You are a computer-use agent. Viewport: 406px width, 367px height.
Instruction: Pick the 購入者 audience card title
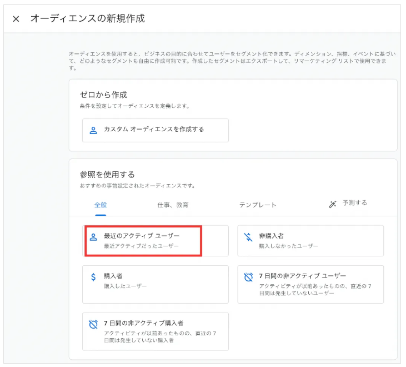(113, 276)
